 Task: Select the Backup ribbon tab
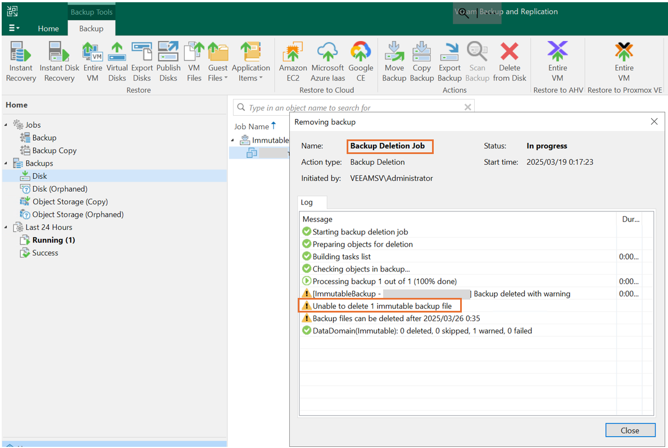coord(91,29)
